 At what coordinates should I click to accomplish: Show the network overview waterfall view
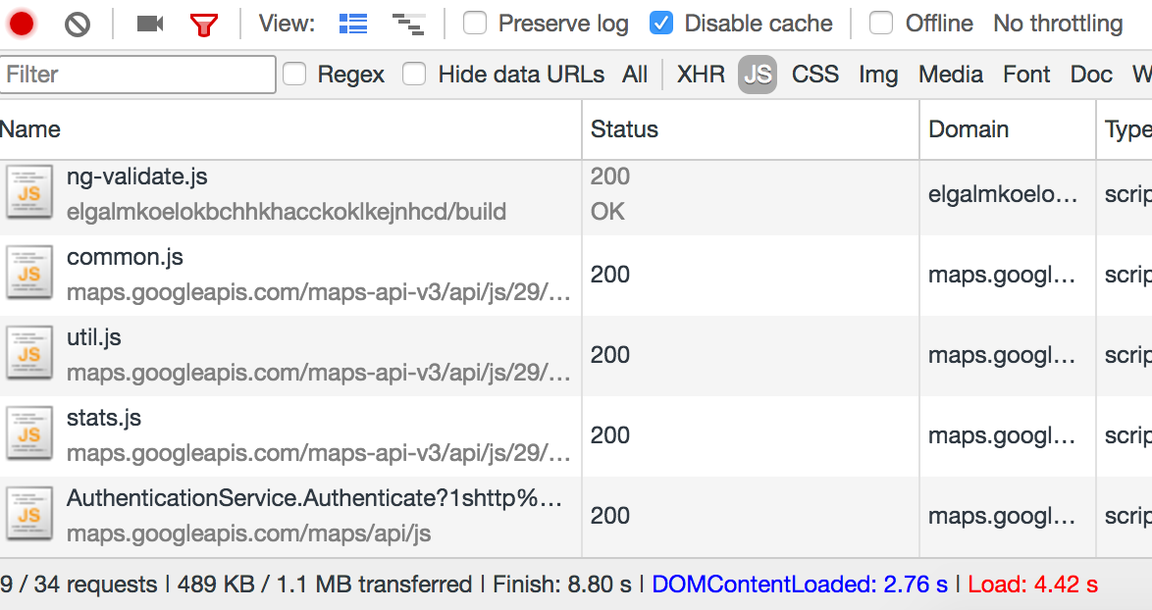point(409,22)
